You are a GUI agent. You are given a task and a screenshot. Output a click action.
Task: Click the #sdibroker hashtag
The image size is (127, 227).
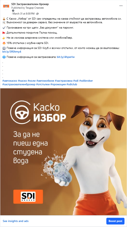(86, 81)
